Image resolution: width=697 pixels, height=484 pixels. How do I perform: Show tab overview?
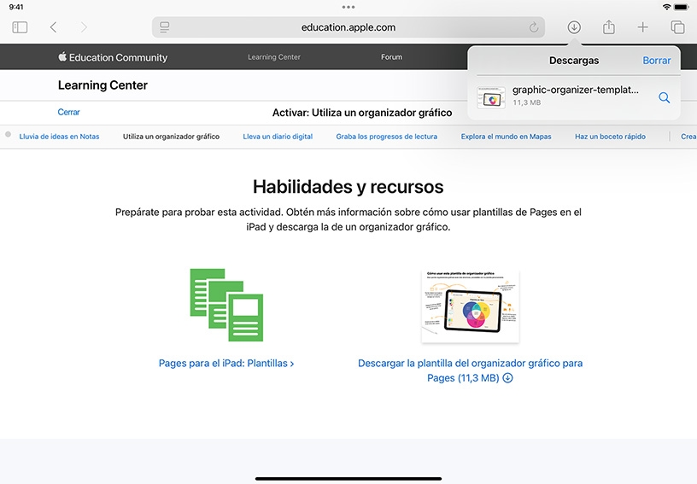[677, 27]
